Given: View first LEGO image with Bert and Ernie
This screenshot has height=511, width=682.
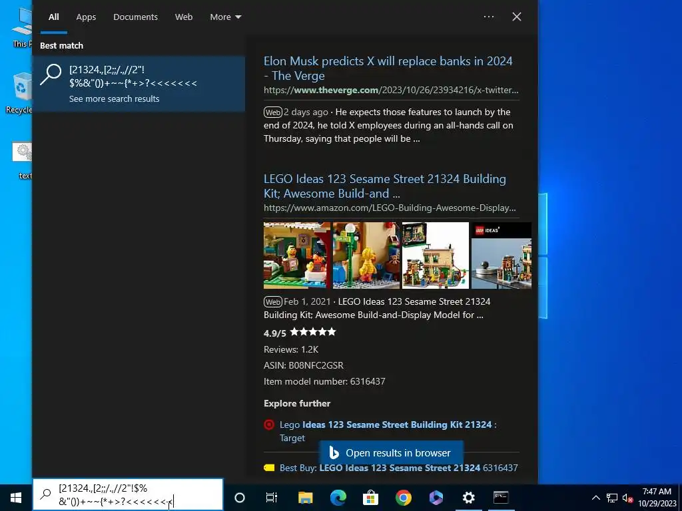Looking at the screenshot, I should (x=297, y=255).
